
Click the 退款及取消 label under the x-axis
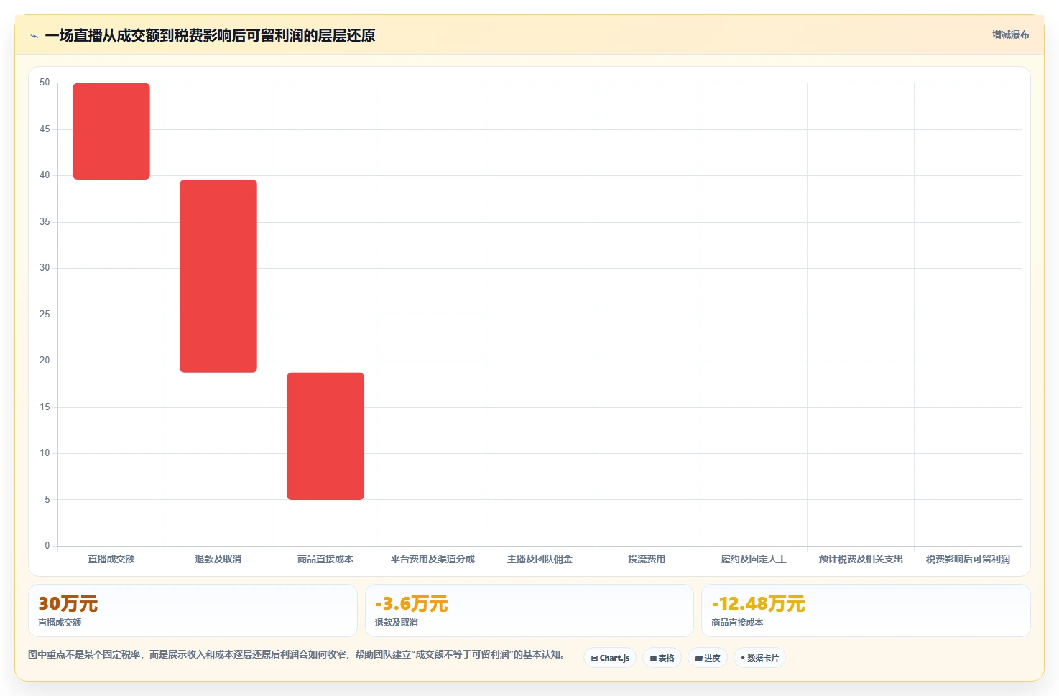[218, 559]
